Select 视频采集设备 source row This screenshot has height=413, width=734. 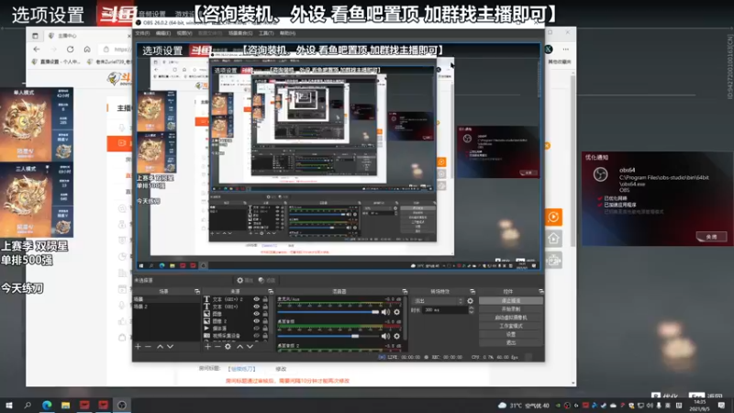[x=237, y=336]
